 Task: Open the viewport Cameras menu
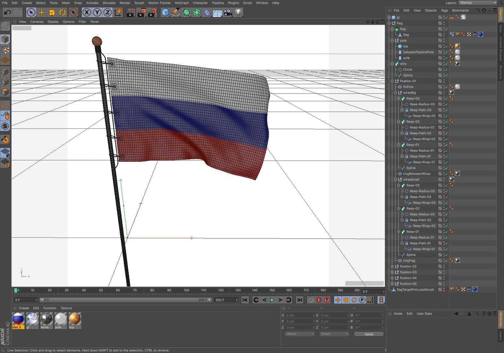click(37, 22)
